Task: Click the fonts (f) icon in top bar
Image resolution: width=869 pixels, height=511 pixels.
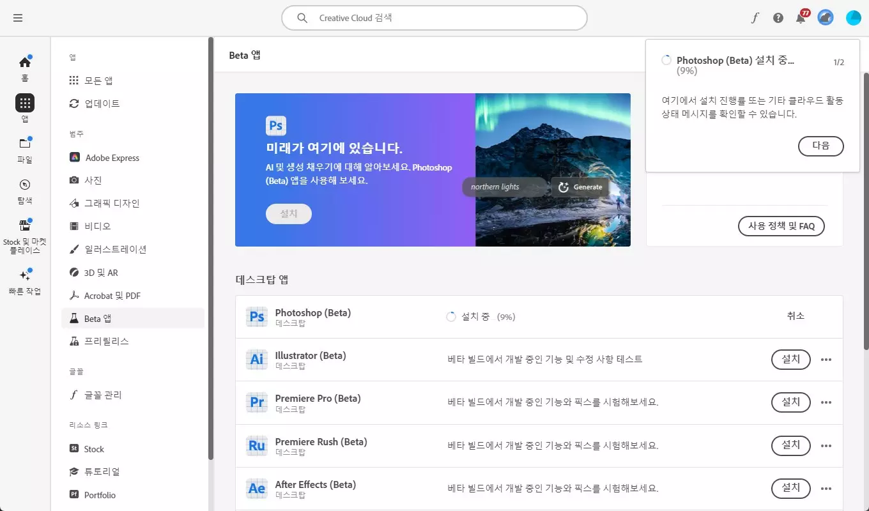Action: coord(755,18)
